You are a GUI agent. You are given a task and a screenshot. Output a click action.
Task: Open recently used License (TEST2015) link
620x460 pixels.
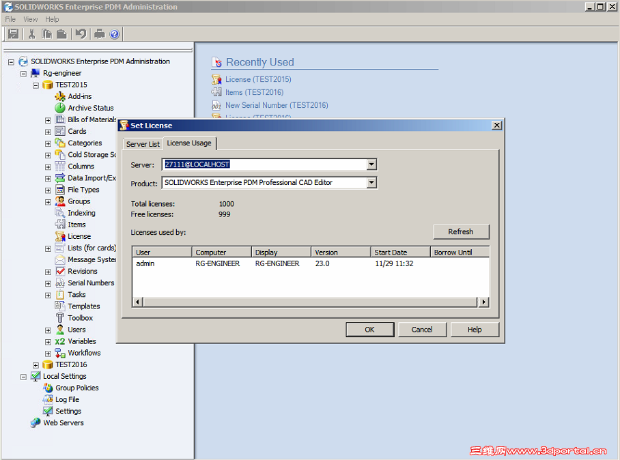pos(258,79)
